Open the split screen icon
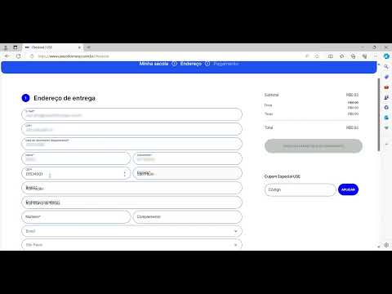This screenshot has width=392, height=294. pyautogui.click(x=331, y=56)
